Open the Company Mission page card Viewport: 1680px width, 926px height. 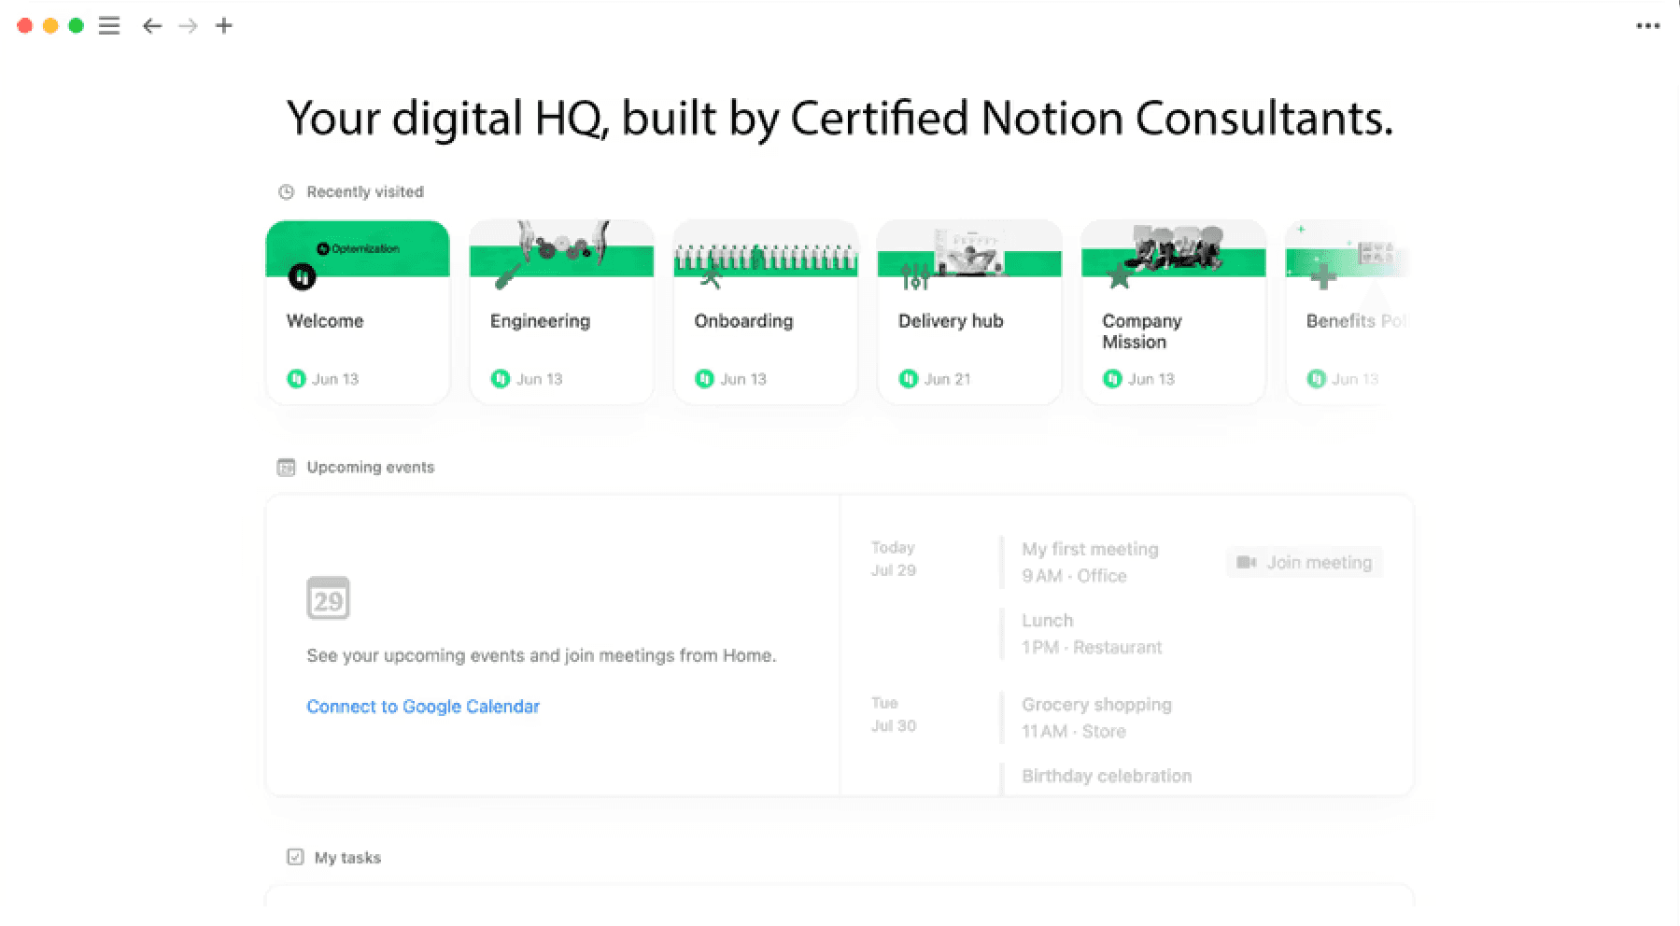[1174, 313]
